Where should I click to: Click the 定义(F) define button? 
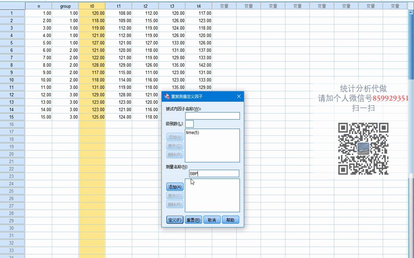click(175, 220)
